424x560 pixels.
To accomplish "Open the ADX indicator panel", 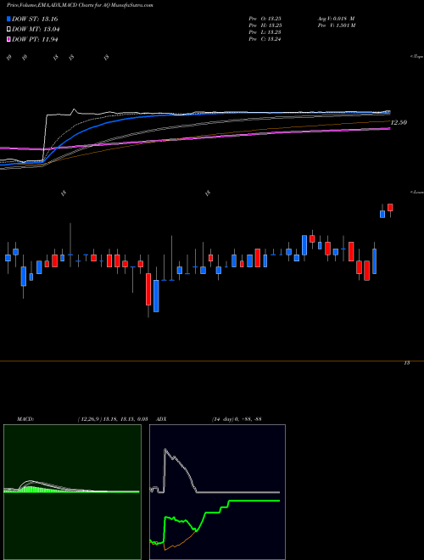I will (x=217, y=492).
